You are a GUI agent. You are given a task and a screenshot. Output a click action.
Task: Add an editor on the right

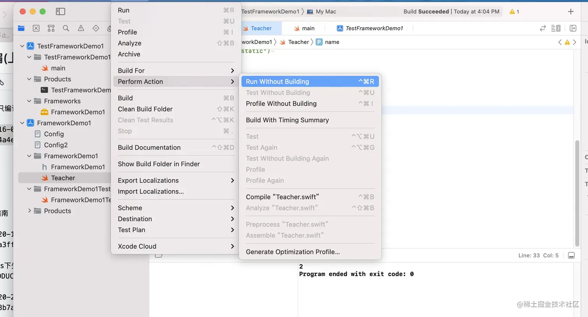pyautogui.click(x=573, y=28)
